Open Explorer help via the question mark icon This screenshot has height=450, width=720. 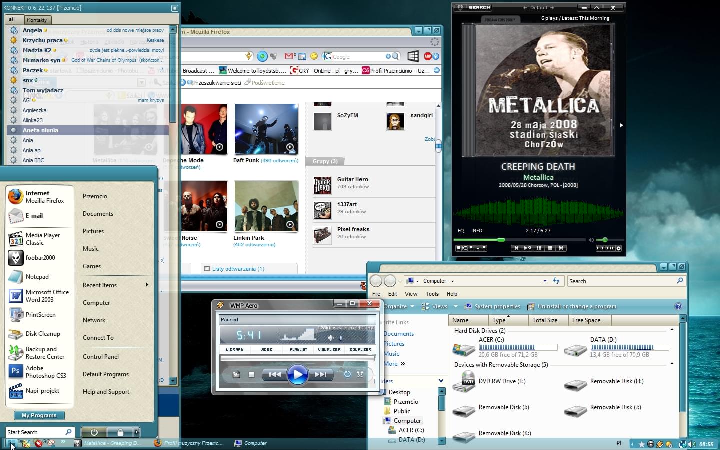click(678, 306)
